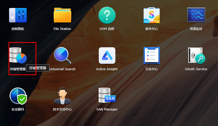Click the 套件中心 text label
The width and height of the screenshot is (218, 126).
(x=152, y=29)
